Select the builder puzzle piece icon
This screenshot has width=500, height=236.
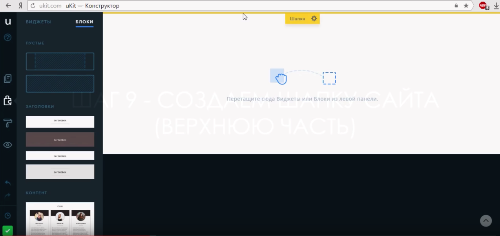(x=8, y=101)
